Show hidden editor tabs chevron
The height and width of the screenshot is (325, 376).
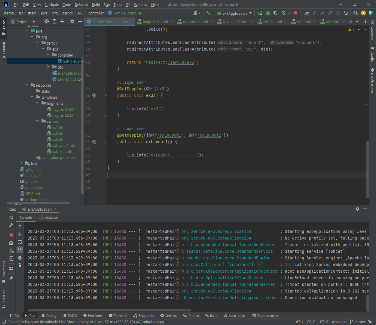(x=357, y=21)
